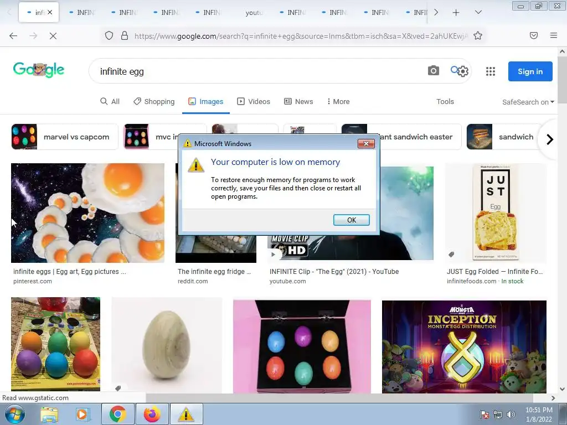Viewport: 567px width, 425px height.
Task: Open search by image camera icon
Action: 433,70
